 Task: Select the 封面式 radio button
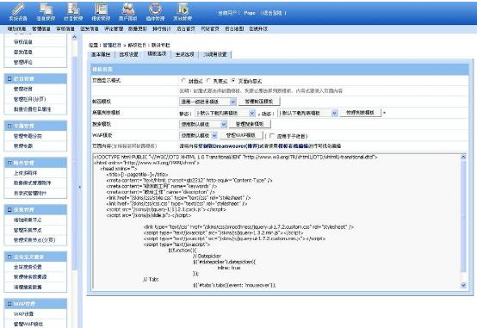183,81
